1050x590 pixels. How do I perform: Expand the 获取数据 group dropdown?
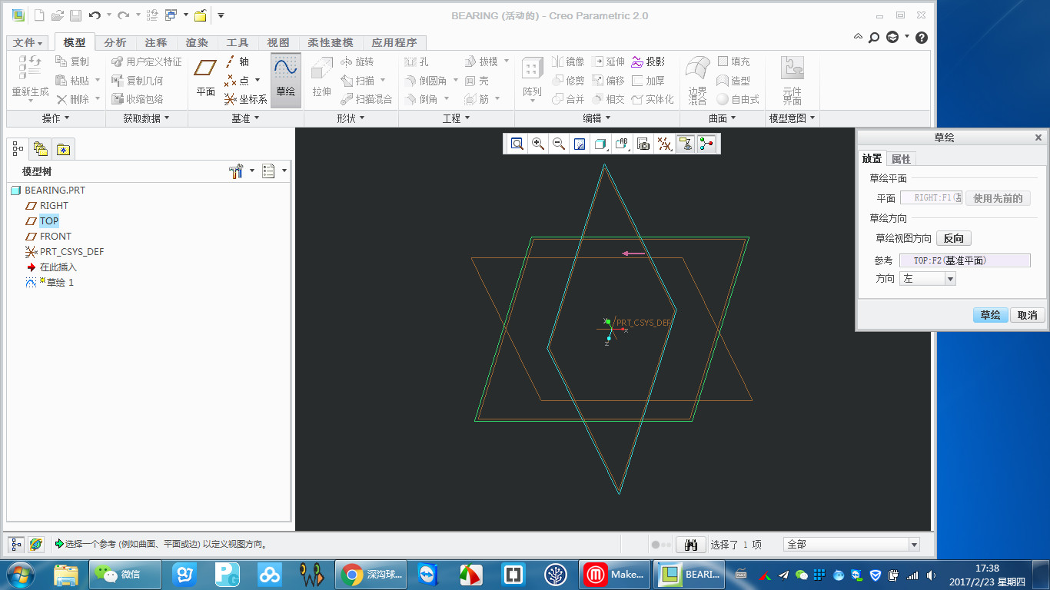146,118
